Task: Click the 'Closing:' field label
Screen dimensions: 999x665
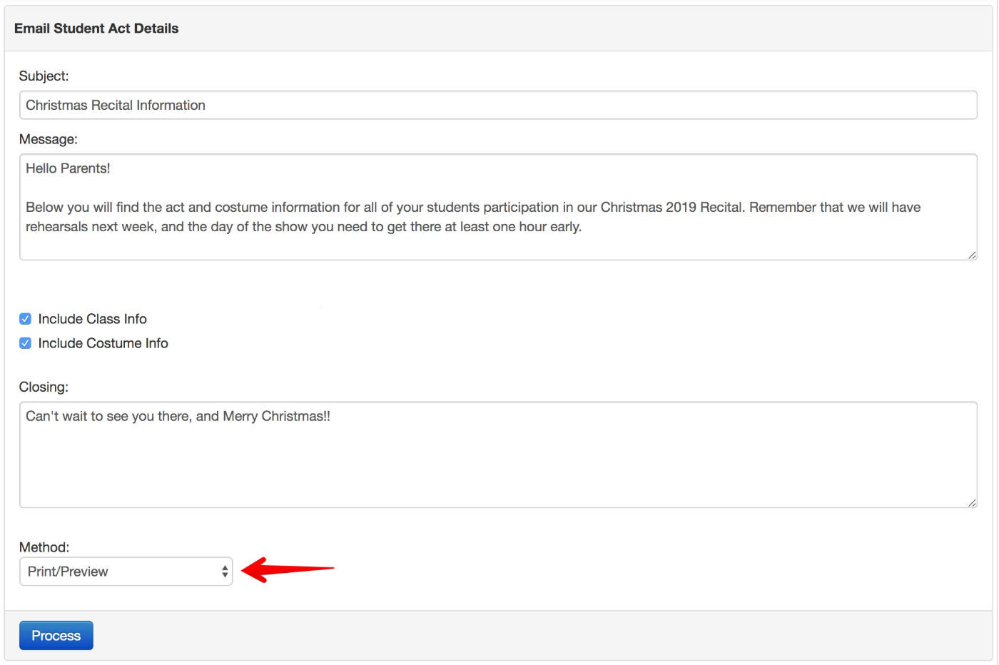Action: pyautogui.click(x=44, y=387)
